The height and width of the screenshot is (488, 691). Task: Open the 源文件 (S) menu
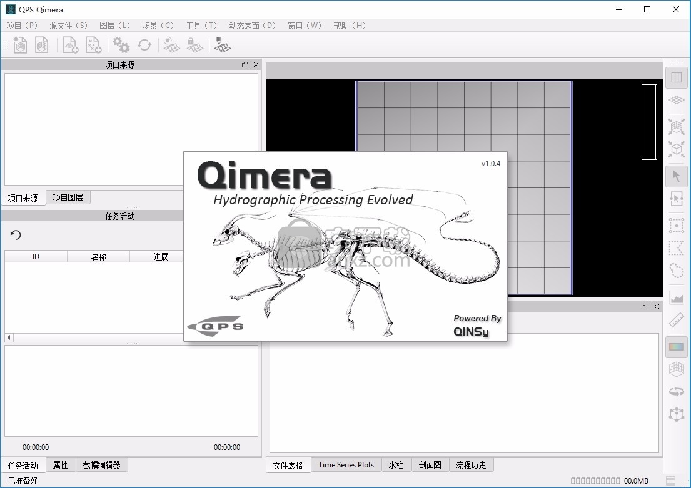(x=68, y=26)
